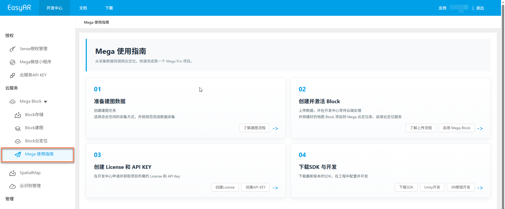The image size is (505, 209).
Task: Click the Block存储 icon
Action: point(18,115)
